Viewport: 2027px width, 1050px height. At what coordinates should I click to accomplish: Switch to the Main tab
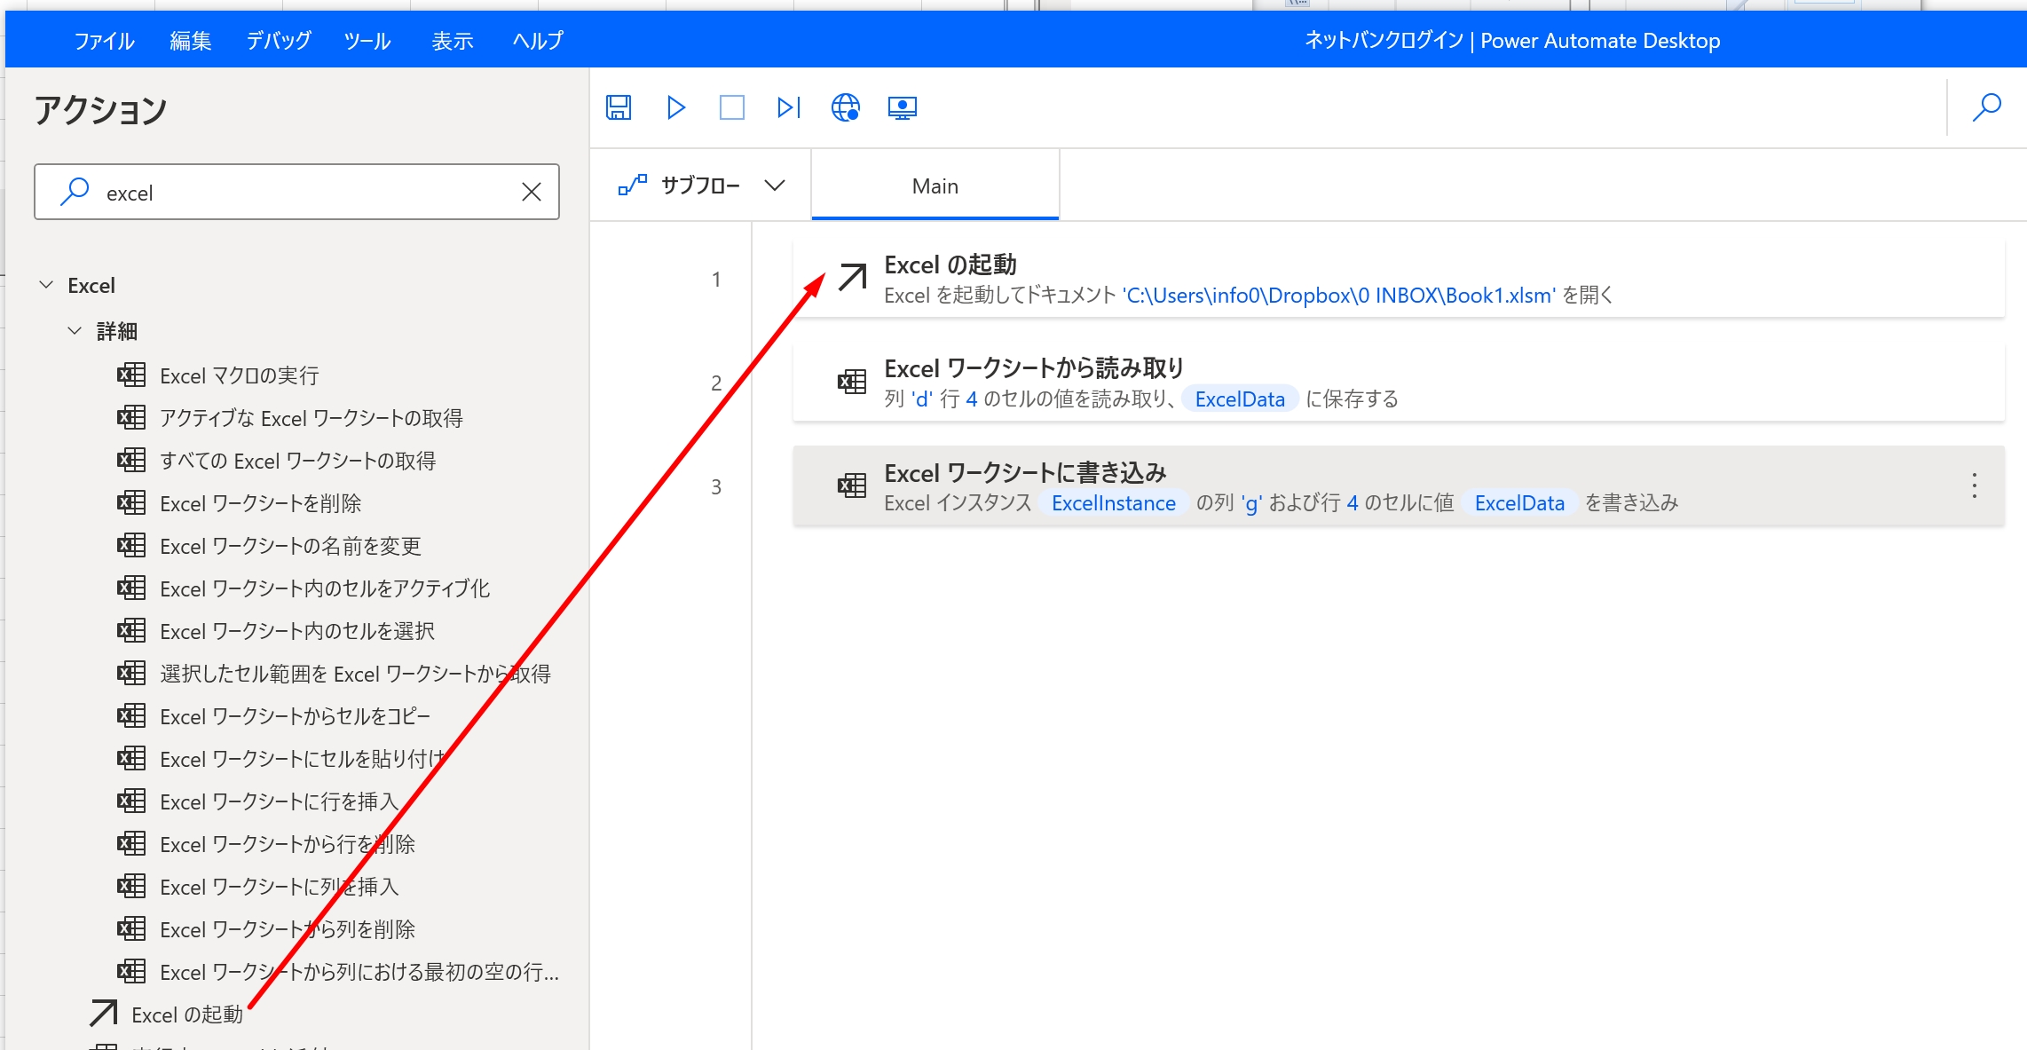click(935, 186)
